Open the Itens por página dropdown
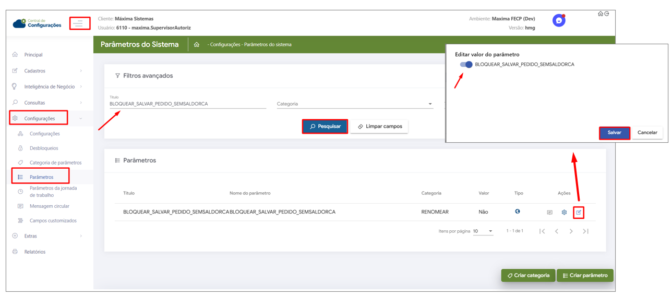The height and width of the screenshot is (299, 672). (x=483, y=231)
